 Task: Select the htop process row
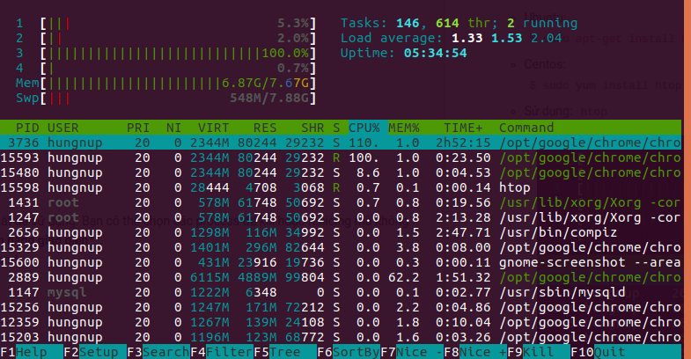tap(341, 187)
